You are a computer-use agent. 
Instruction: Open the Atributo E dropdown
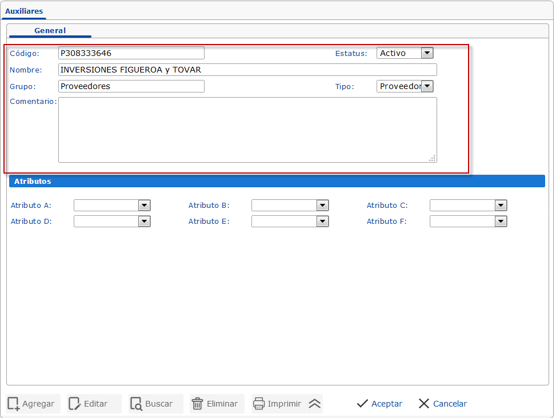pos(323,221)
